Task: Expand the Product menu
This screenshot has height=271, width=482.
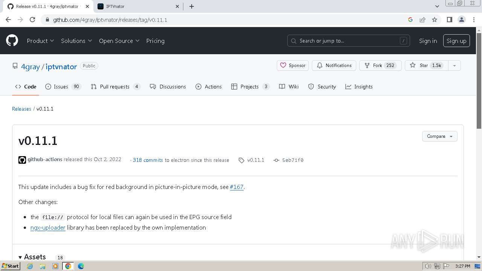Action: click(x=40, y=41)
